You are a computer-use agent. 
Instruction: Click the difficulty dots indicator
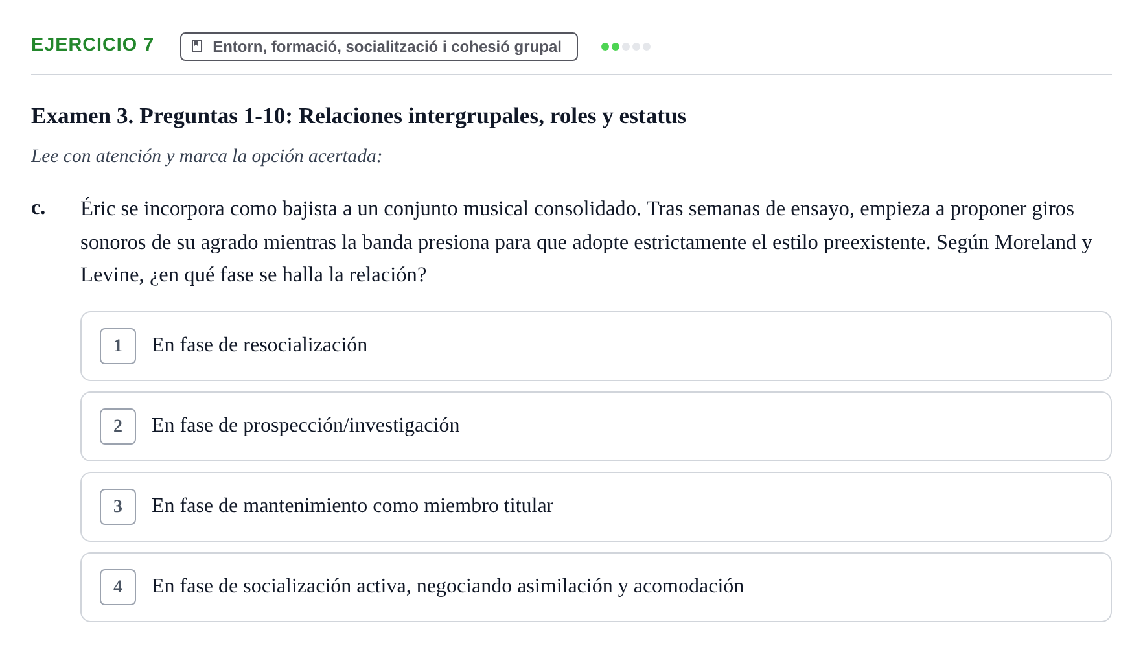click(626, 47)
